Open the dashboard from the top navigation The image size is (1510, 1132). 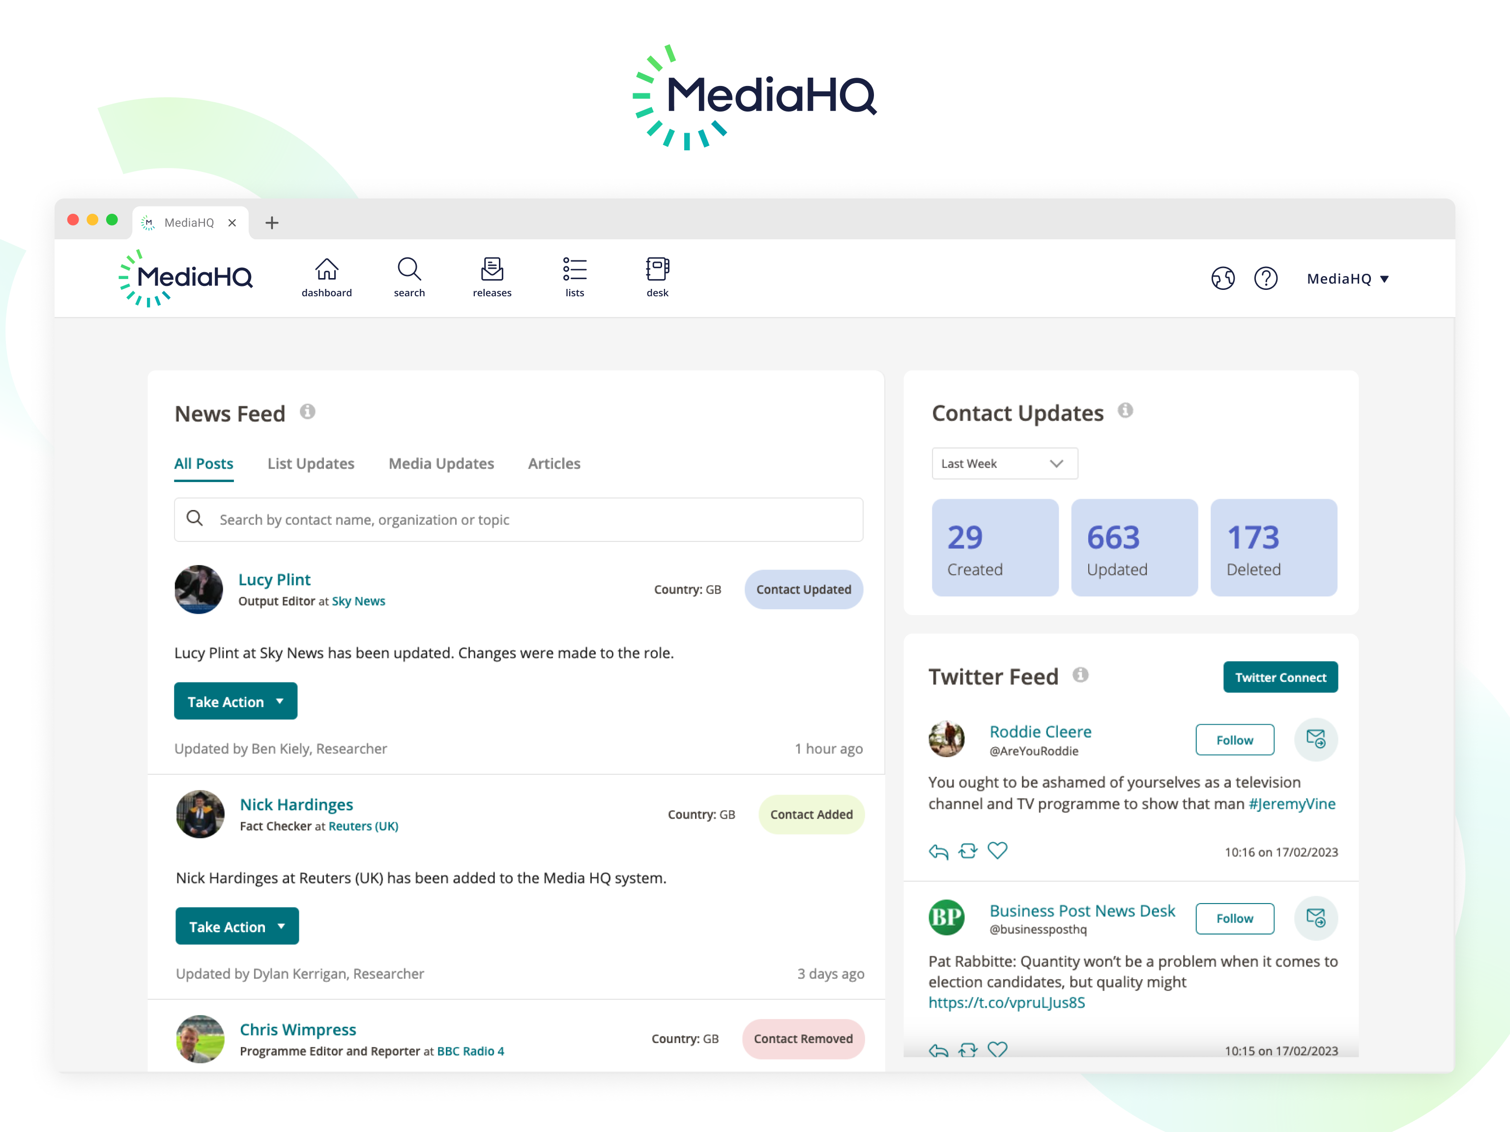[x=326, y=276]
